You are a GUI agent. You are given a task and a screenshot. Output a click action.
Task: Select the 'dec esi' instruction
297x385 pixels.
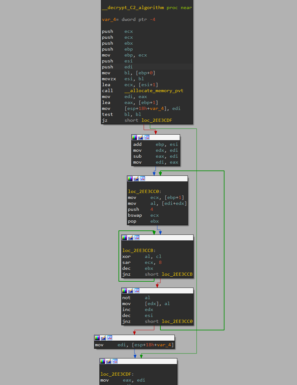138,315
